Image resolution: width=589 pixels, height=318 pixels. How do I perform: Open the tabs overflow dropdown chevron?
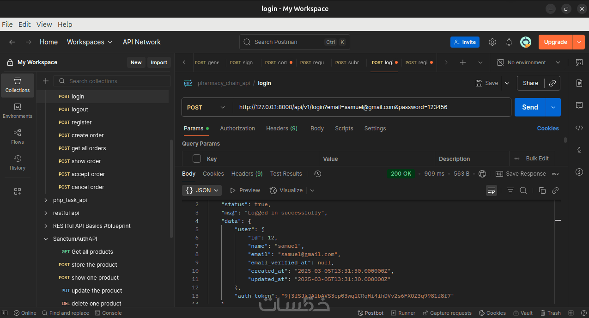tap(480, 62)
